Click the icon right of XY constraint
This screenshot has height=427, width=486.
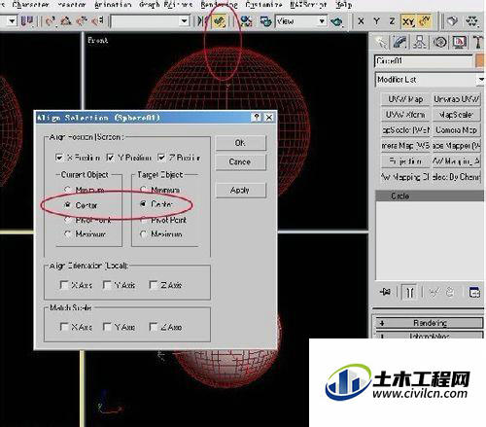[x=425, y=21]
